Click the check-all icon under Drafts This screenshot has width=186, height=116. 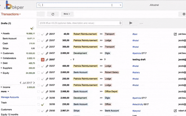pos(32,28)
